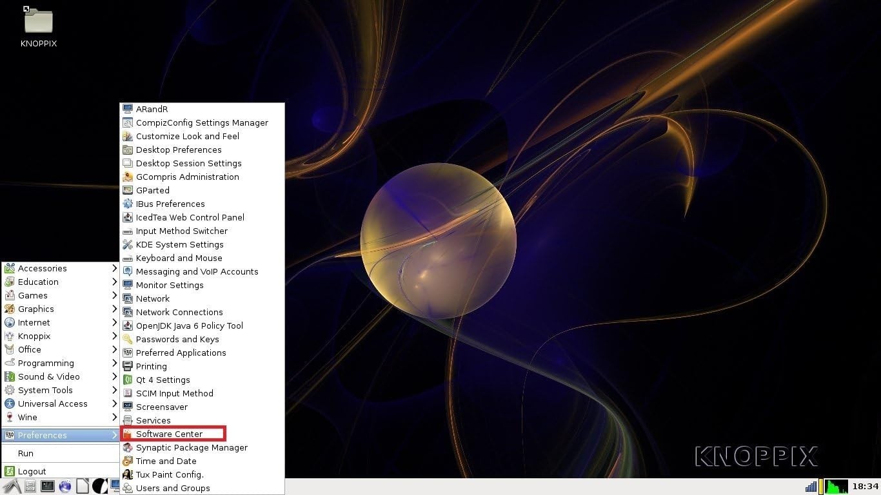The height and width of the screenshot is (495, 881).
Task: Click the Qt 4 Settings green icon
Action: point(128,380)
